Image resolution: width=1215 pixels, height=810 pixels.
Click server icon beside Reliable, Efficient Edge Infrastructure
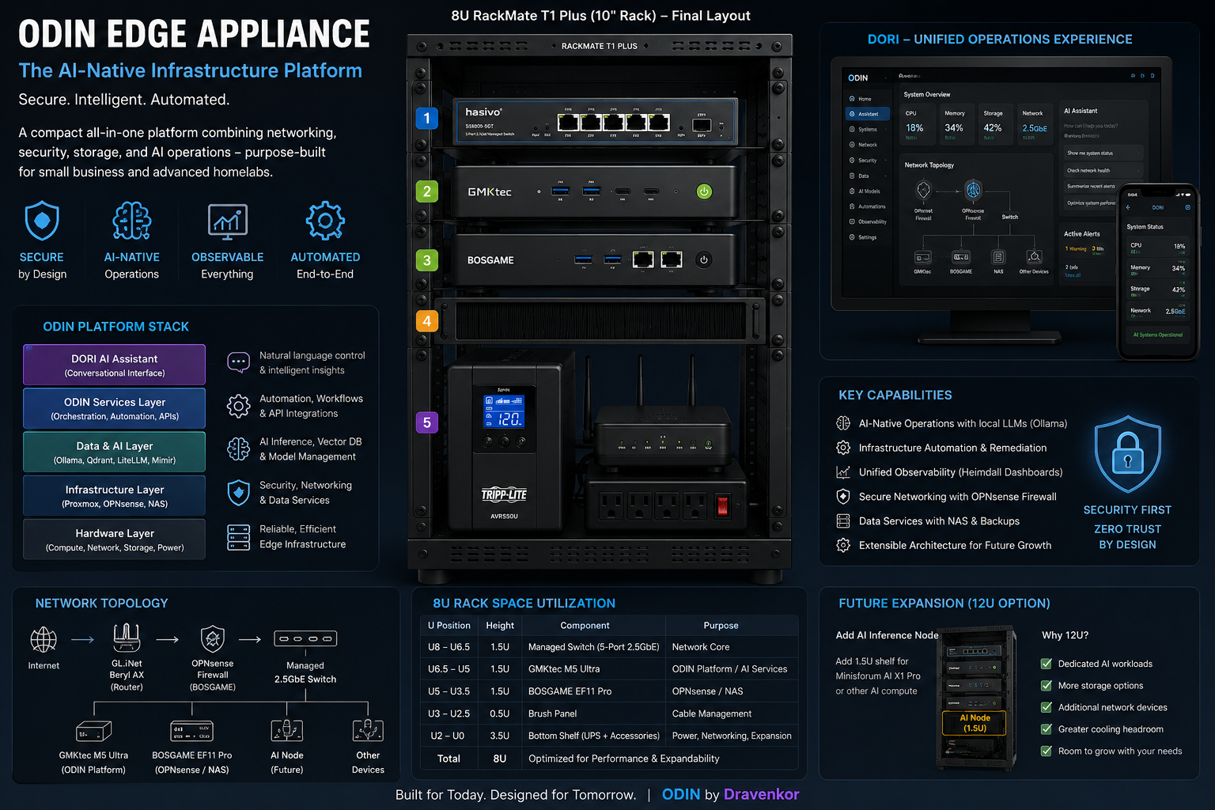[x=238, y=537]
